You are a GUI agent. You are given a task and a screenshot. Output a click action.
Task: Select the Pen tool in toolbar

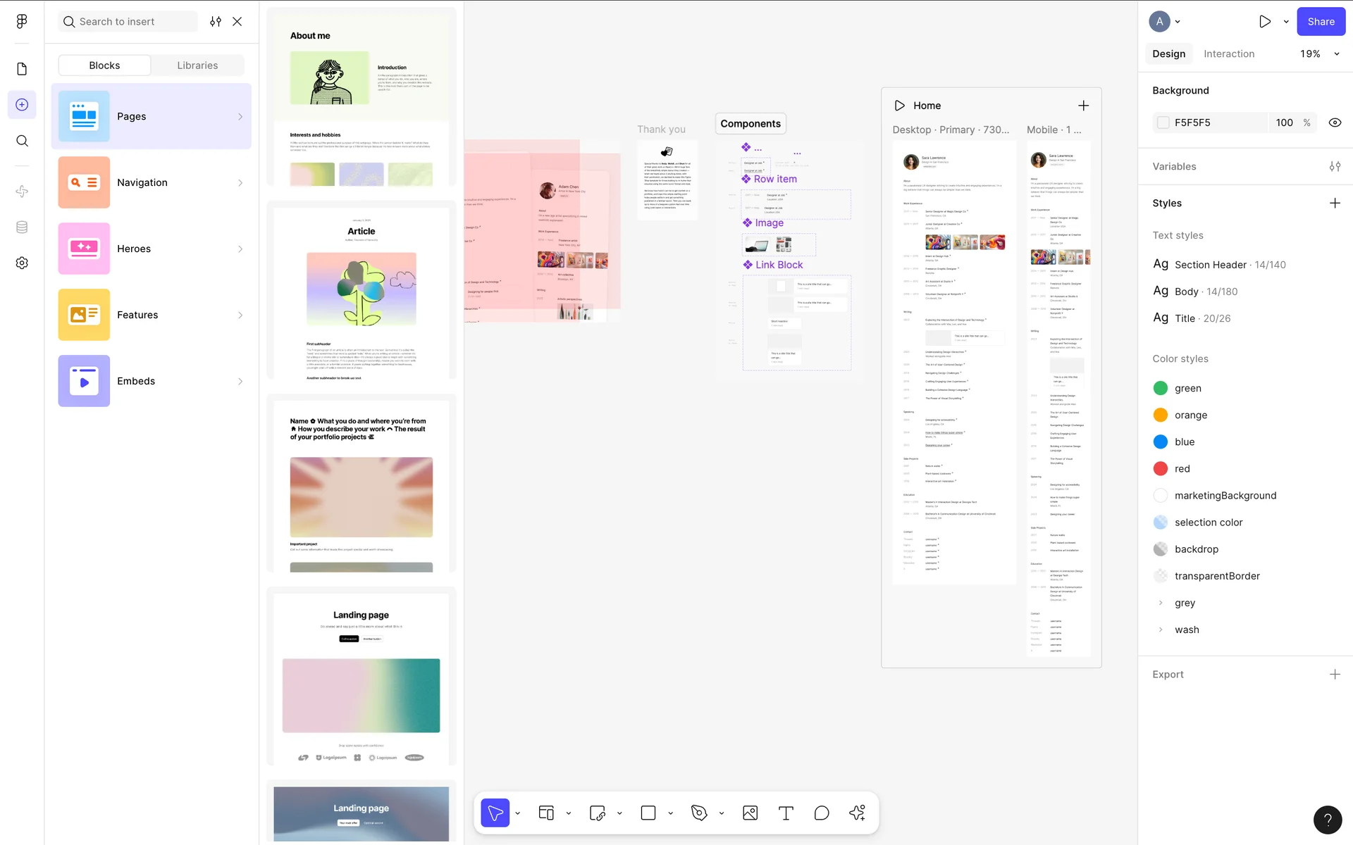[x=699, y=813]
